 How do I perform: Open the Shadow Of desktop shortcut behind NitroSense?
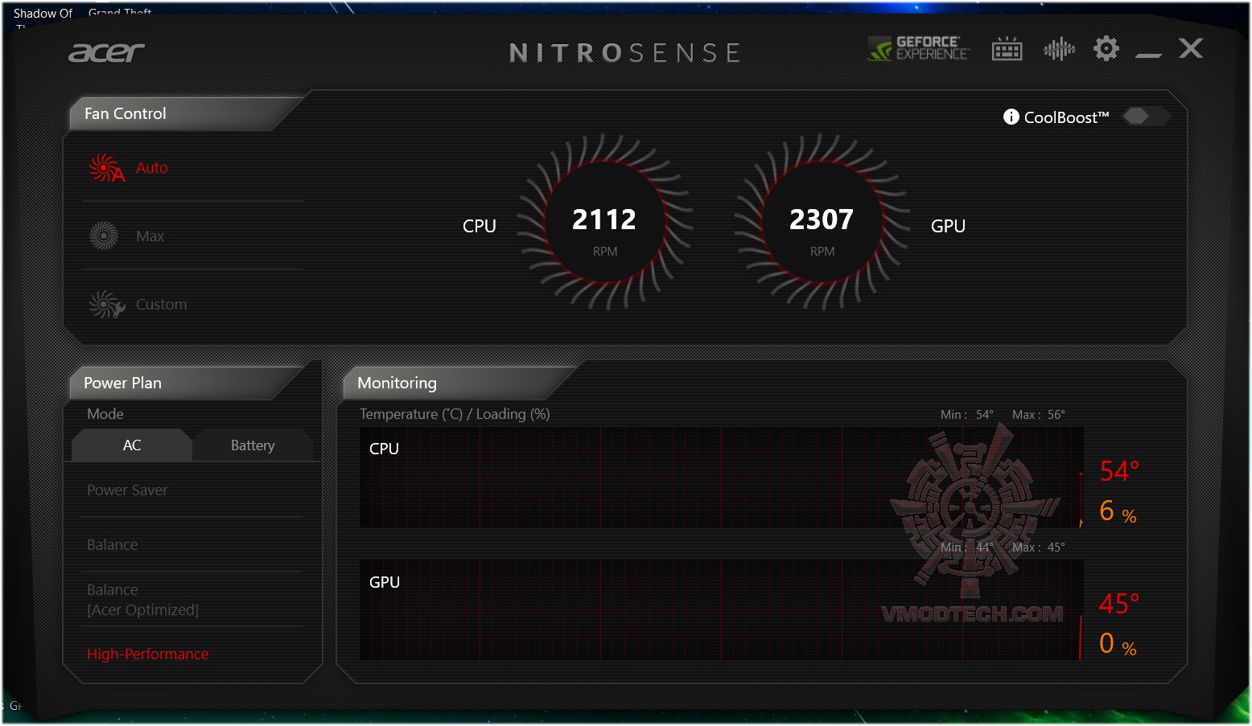click(43, 14)
